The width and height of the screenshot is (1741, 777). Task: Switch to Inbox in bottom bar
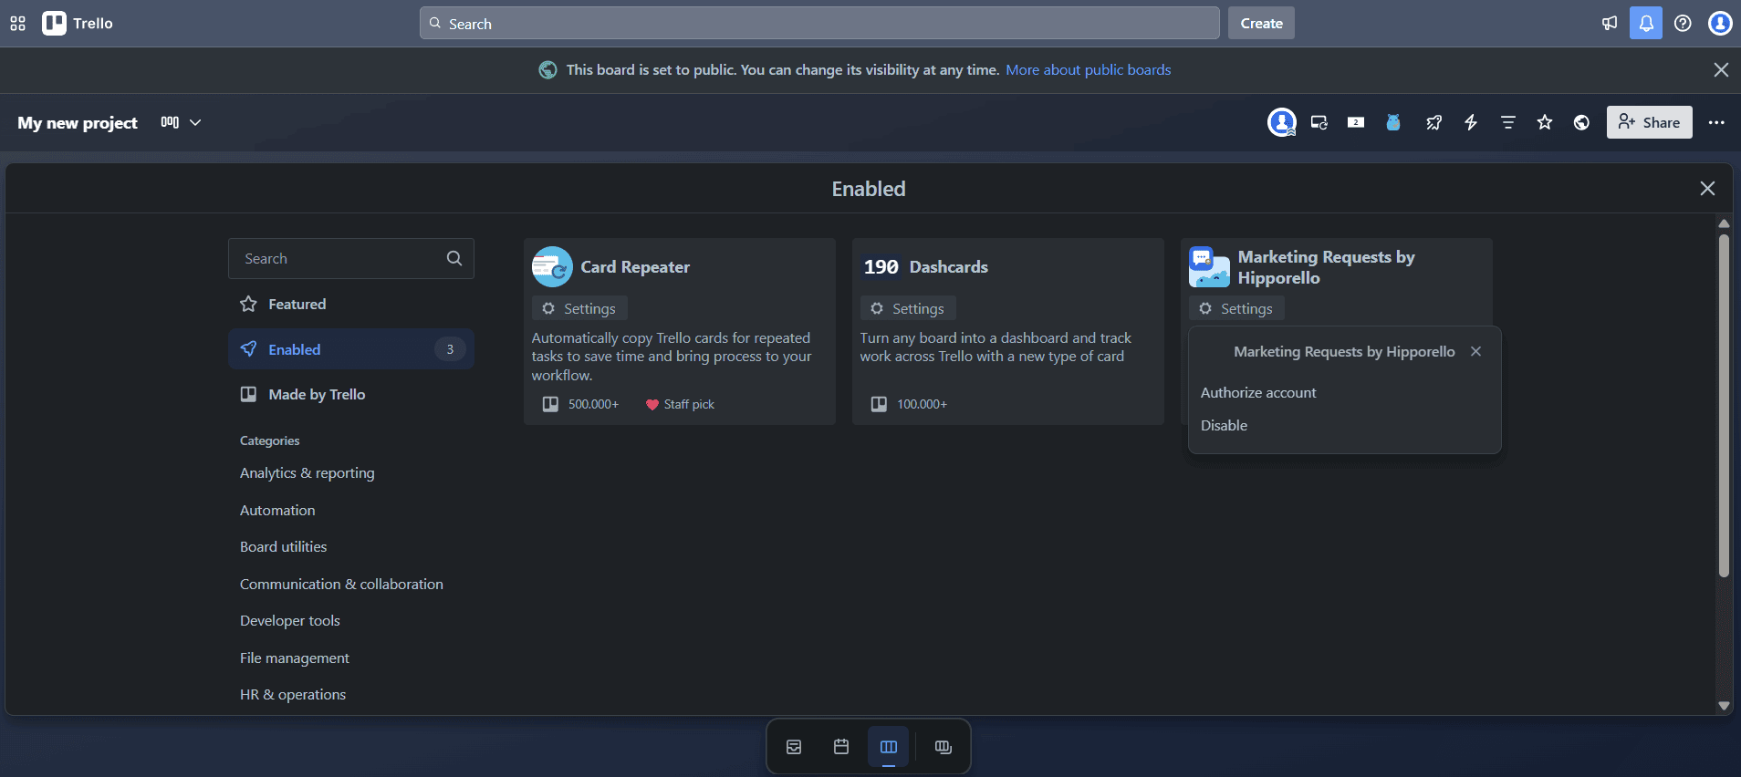click(x=794, y=747)
